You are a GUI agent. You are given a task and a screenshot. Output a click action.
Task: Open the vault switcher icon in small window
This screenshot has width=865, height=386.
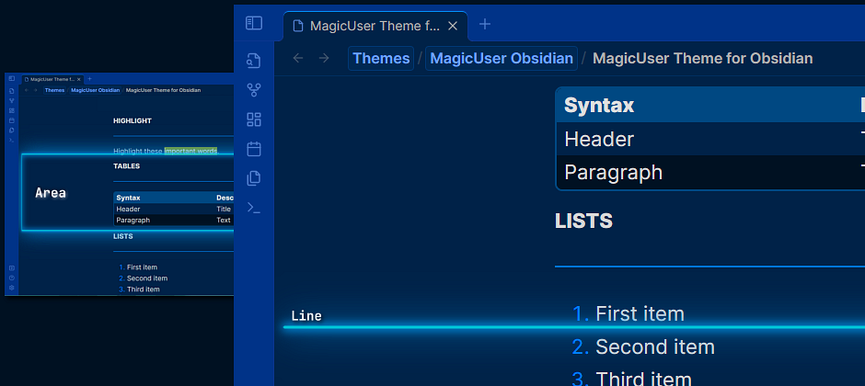(12, 268)
